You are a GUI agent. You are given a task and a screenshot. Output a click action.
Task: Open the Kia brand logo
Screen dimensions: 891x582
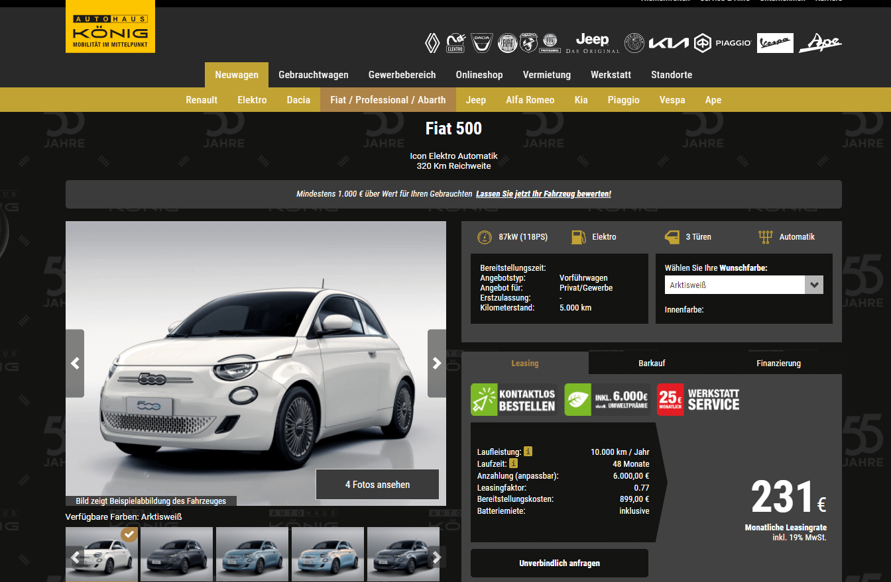click(669, 43)
